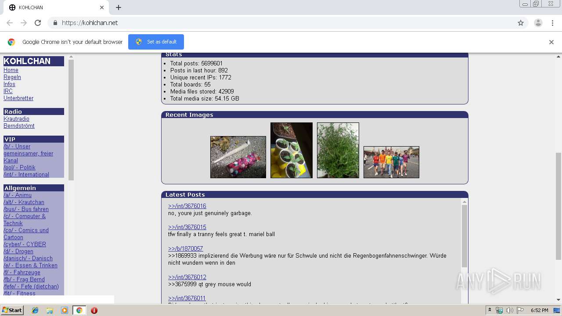Open the Chrome profile avatar icon
Viewport: 562px width, 316px height.
[538, 23]
